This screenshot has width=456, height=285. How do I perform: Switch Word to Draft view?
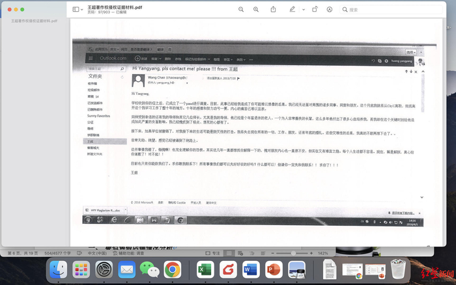263,253
